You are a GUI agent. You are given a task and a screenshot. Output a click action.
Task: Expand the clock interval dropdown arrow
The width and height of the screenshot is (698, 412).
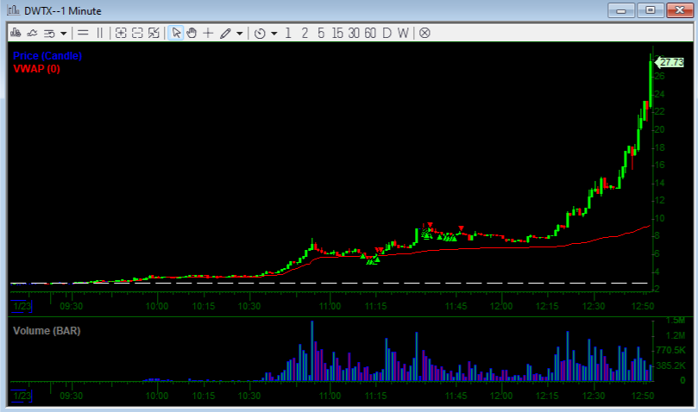click(274, 34)
